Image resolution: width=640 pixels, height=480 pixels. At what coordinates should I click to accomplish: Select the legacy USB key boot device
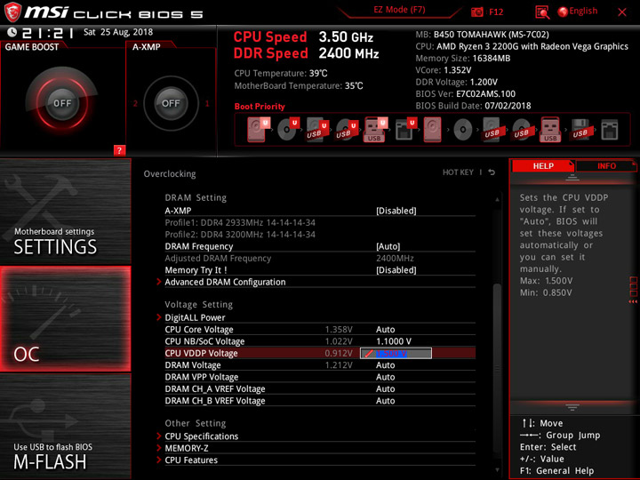tap(550, 130)
